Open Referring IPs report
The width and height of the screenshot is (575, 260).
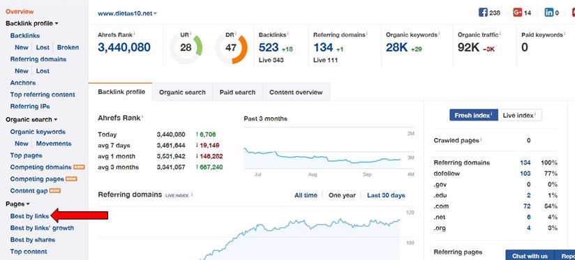point(30,107)
